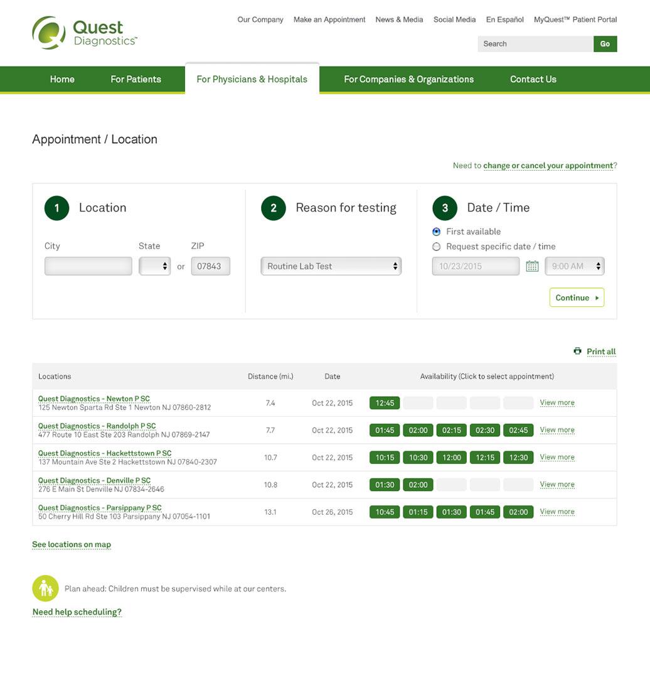The width and height of the screenshot is (650, 678).
Task: Open the calendar date picker icon
Action: [532, 266]
